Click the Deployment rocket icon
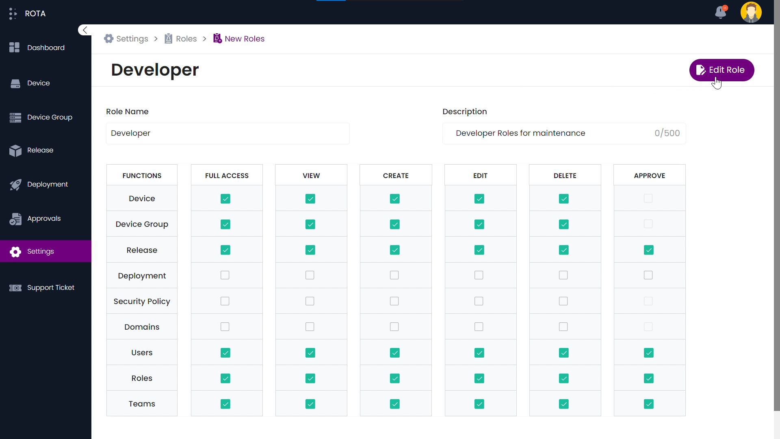 click(15, 185)
